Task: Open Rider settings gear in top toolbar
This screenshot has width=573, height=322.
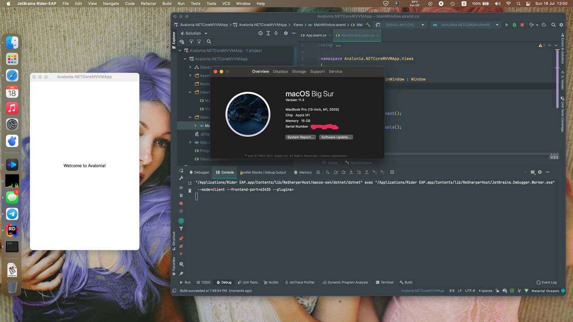Action: click(x=561, y=25)
